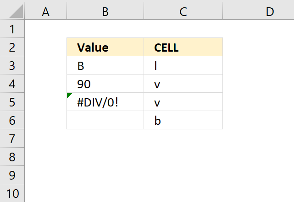This screenshot has height=202, width=294.
Task: Select the "CELL" table header cell
Action: click(183, 47)
